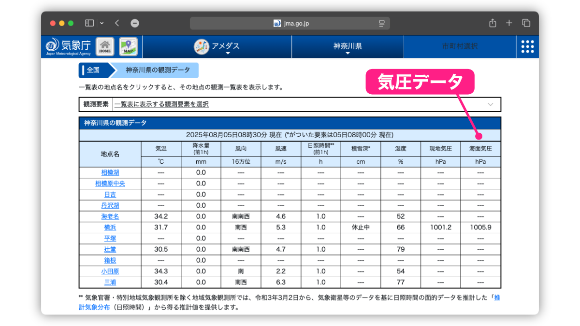The image size is (580, 326).
Task: Click the 日照時間 column header
Action: (x=321, y=149)
